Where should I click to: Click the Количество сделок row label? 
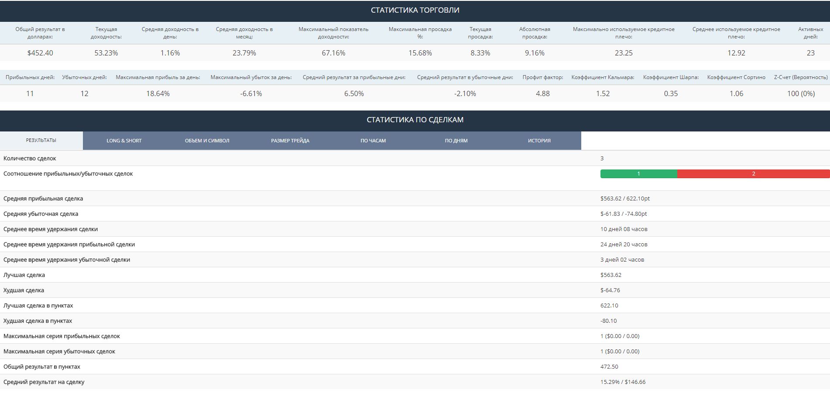[x=30, y=159]
